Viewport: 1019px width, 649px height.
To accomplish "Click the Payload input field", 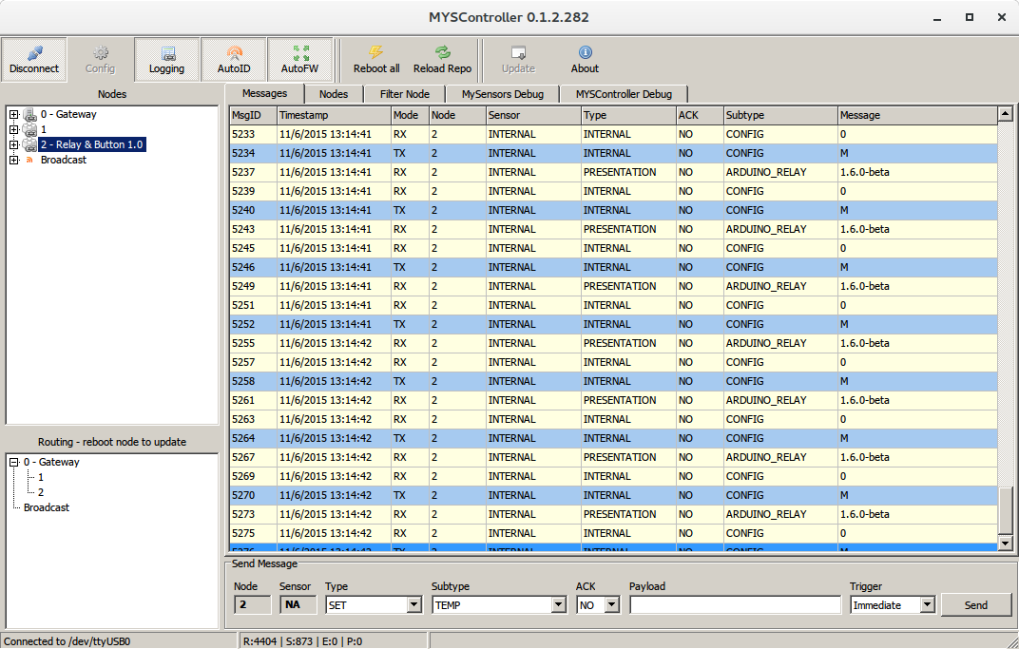I will (735, 605).
